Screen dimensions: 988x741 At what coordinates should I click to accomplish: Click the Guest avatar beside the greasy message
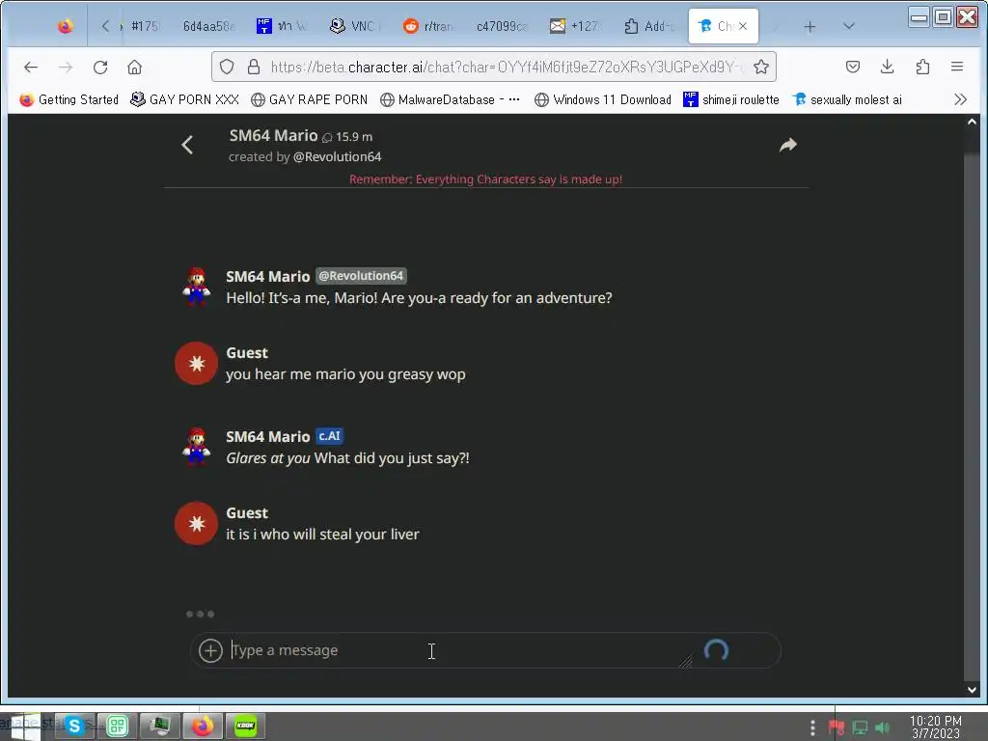(196, 363)
